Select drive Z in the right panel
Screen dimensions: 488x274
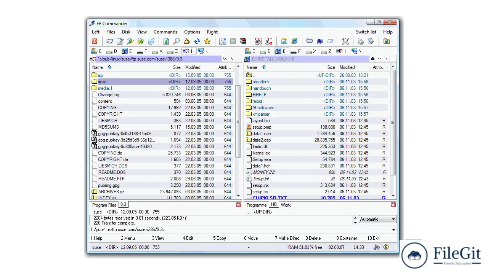pos(326,51)
